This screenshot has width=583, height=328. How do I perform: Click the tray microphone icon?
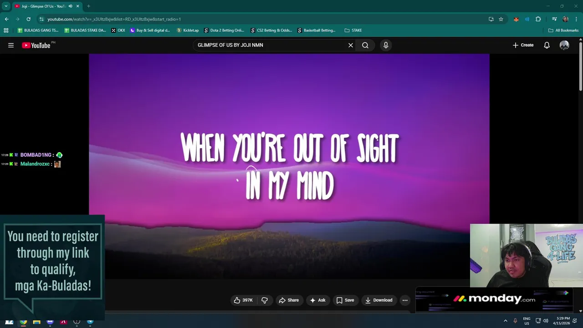(x=515, y=321)
